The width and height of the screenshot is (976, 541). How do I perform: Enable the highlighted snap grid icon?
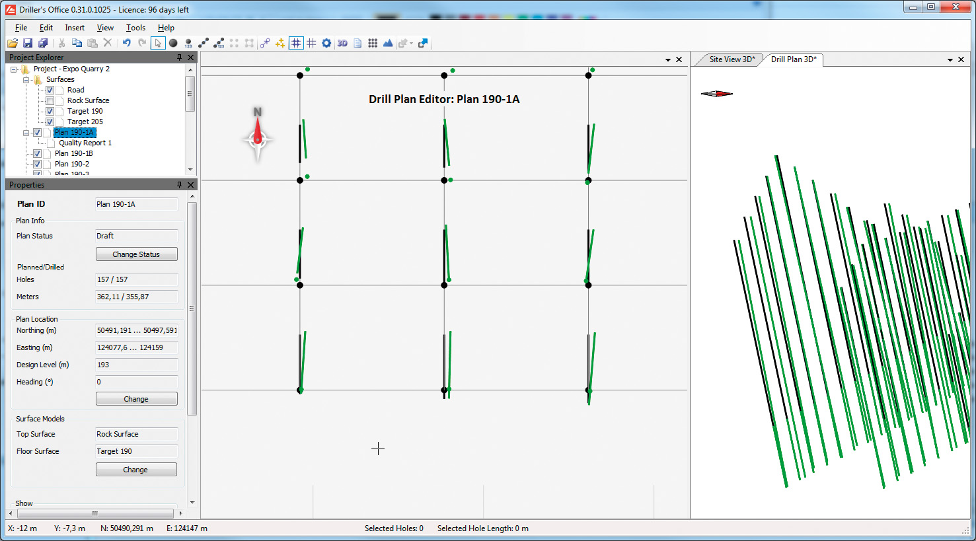pyautogui.click(x=296, y=42)
